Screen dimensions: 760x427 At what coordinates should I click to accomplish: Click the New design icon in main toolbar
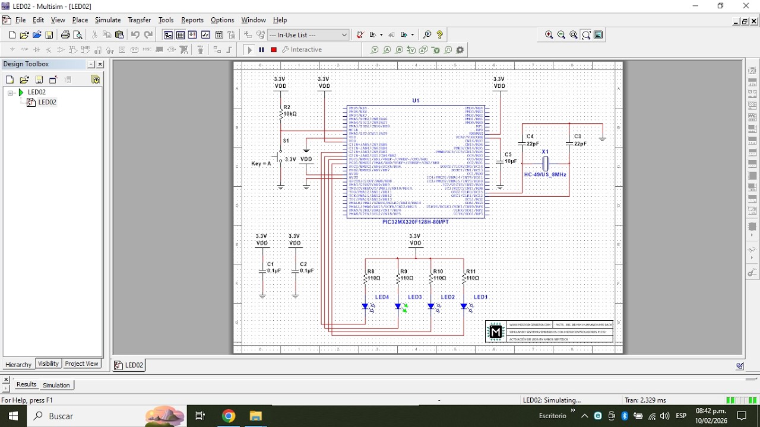[12, 35]
